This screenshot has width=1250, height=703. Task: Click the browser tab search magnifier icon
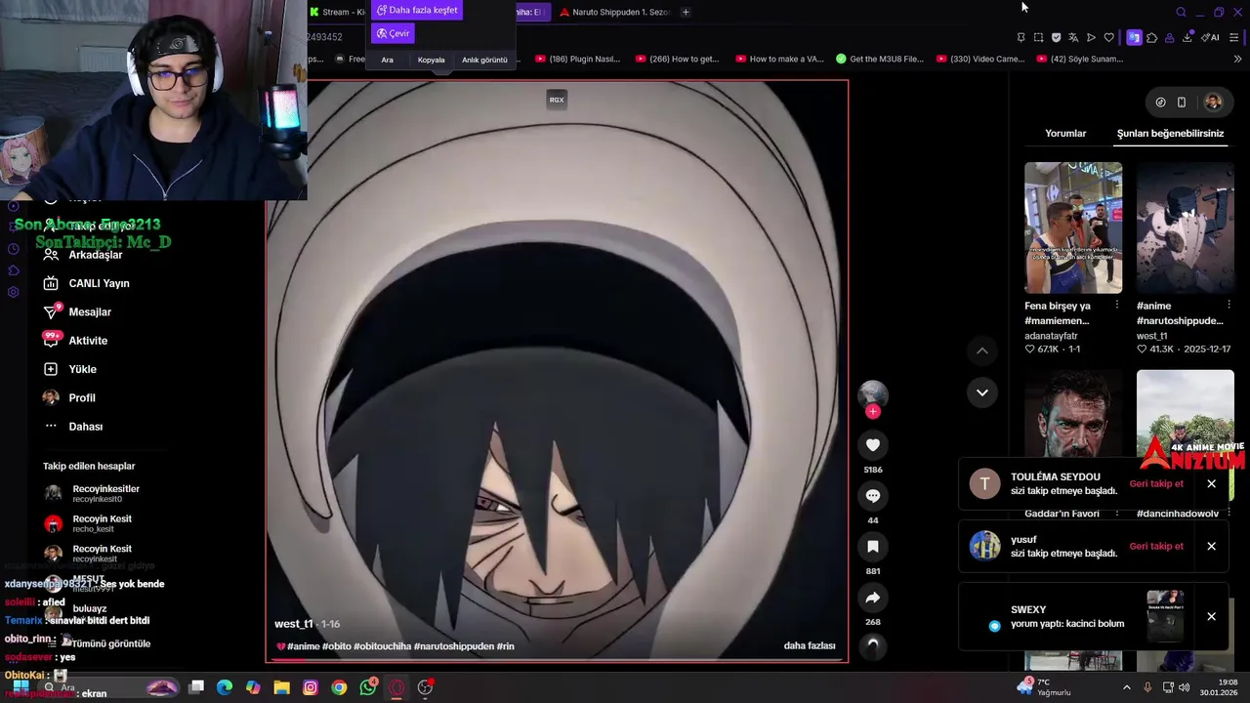[1181, 12]
